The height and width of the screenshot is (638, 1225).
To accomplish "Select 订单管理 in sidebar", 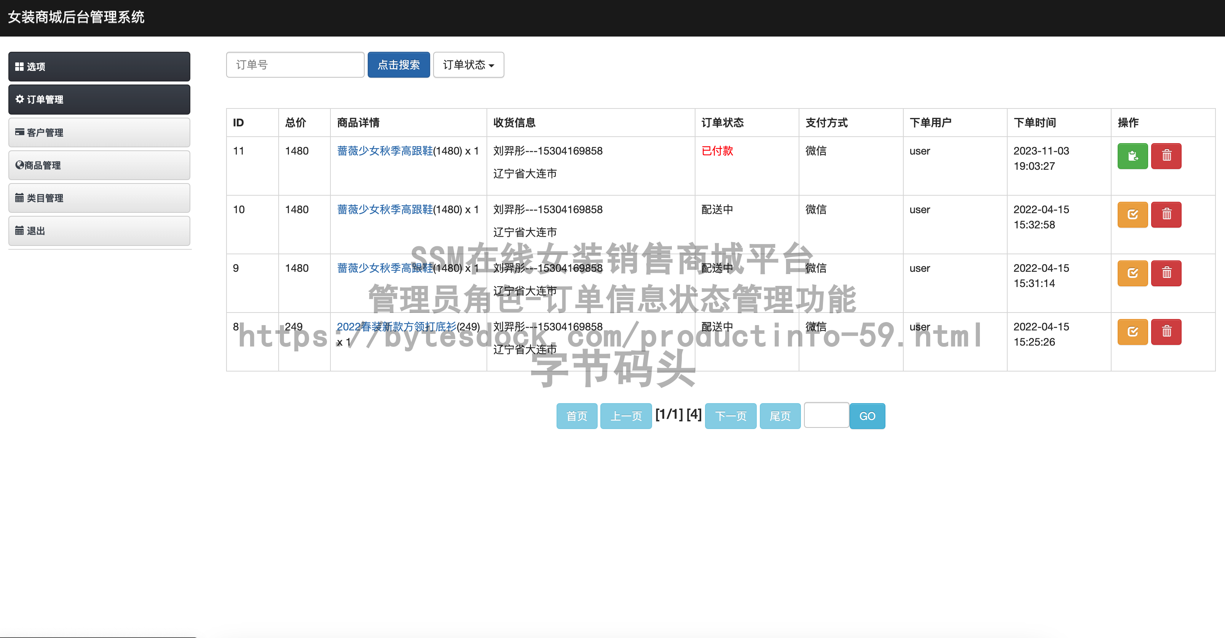I will (99, 99).
